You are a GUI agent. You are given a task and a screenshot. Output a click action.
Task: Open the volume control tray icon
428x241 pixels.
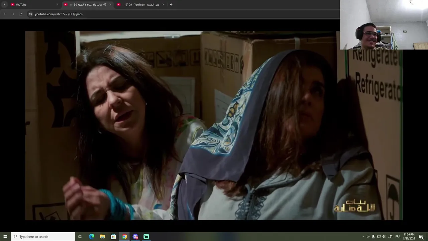point(384,237)
